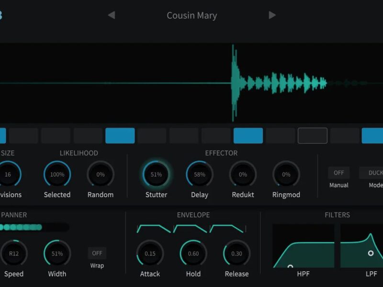383x287 pixels.
Task: Click the envelope Attack shape icon
Action: (154, 229)
